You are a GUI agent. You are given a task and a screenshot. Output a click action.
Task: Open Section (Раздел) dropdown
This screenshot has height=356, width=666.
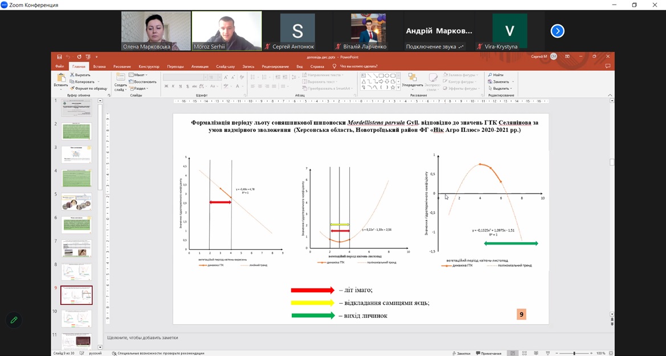click(138, 89)
